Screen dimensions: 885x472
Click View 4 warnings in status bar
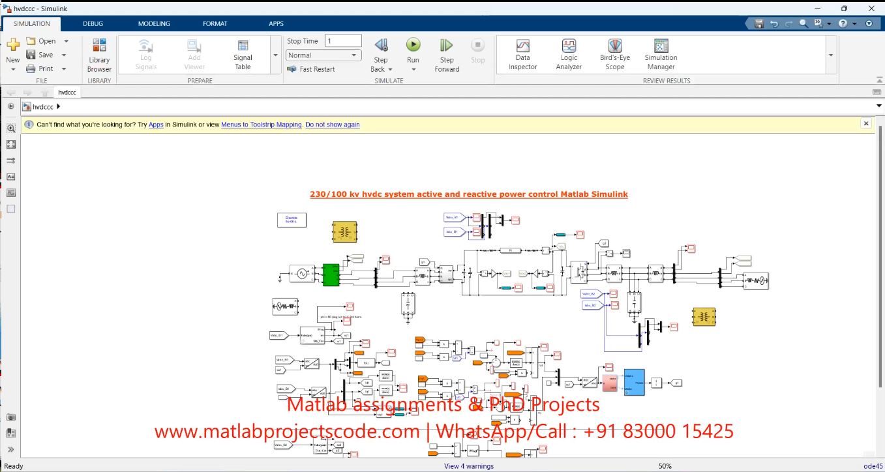pos(468,466)
